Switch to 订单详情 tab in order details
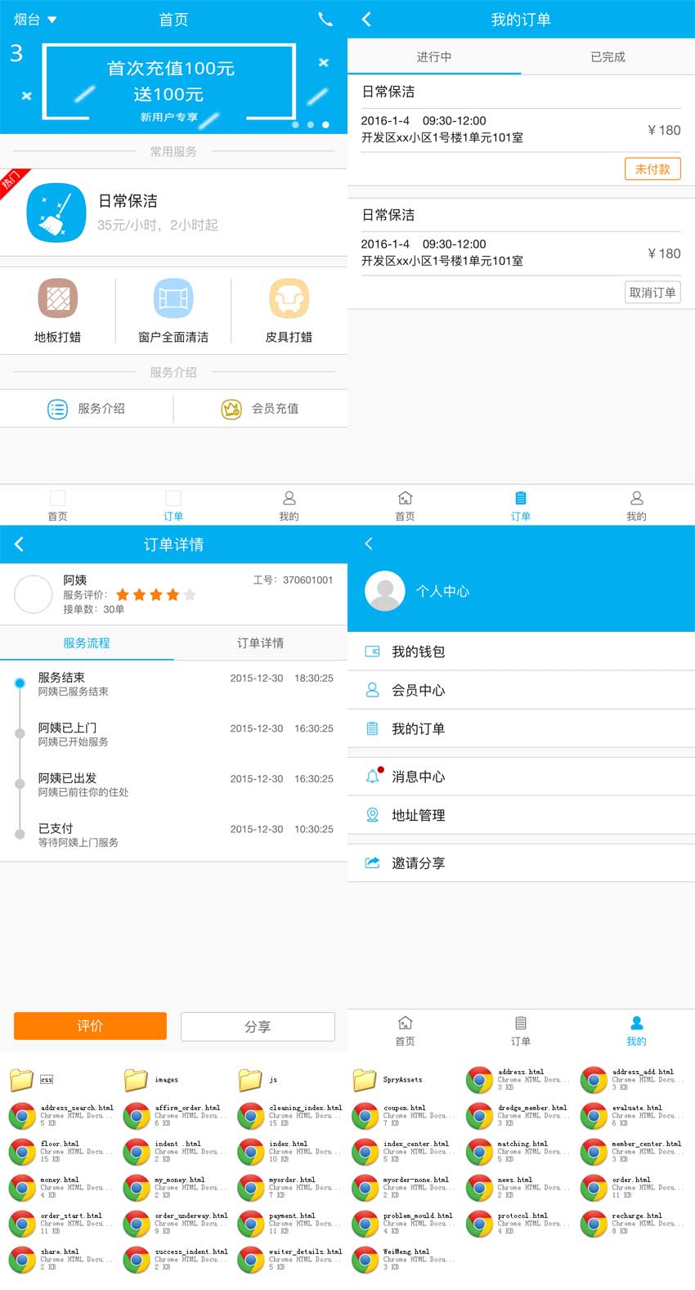 pos(260,643)
